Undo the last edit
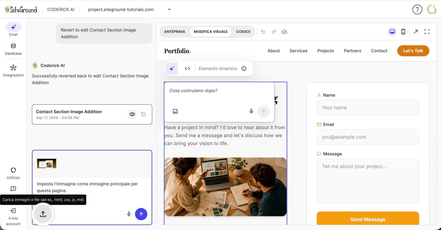The image size is (441, 230). [263, 32]
